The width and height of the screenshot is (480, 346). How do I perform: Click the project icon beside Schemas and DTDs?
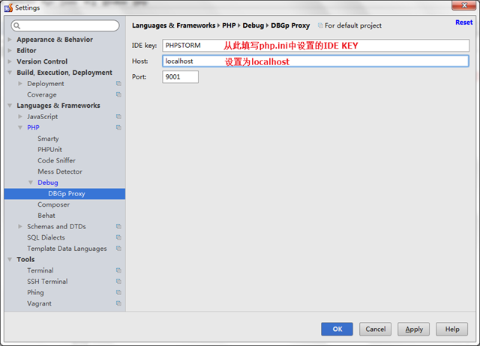click(x=118, y=226)
